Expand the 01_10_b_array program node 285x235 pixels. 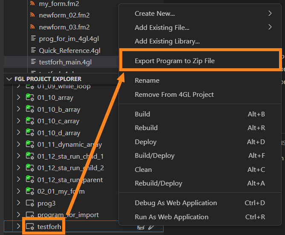pyautogui.click(x=18, y=109)
